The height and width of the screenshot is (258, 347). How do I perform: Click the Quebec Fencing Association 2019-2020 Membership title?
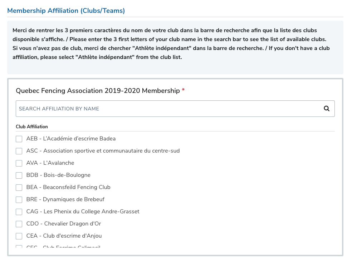point(98,91)
